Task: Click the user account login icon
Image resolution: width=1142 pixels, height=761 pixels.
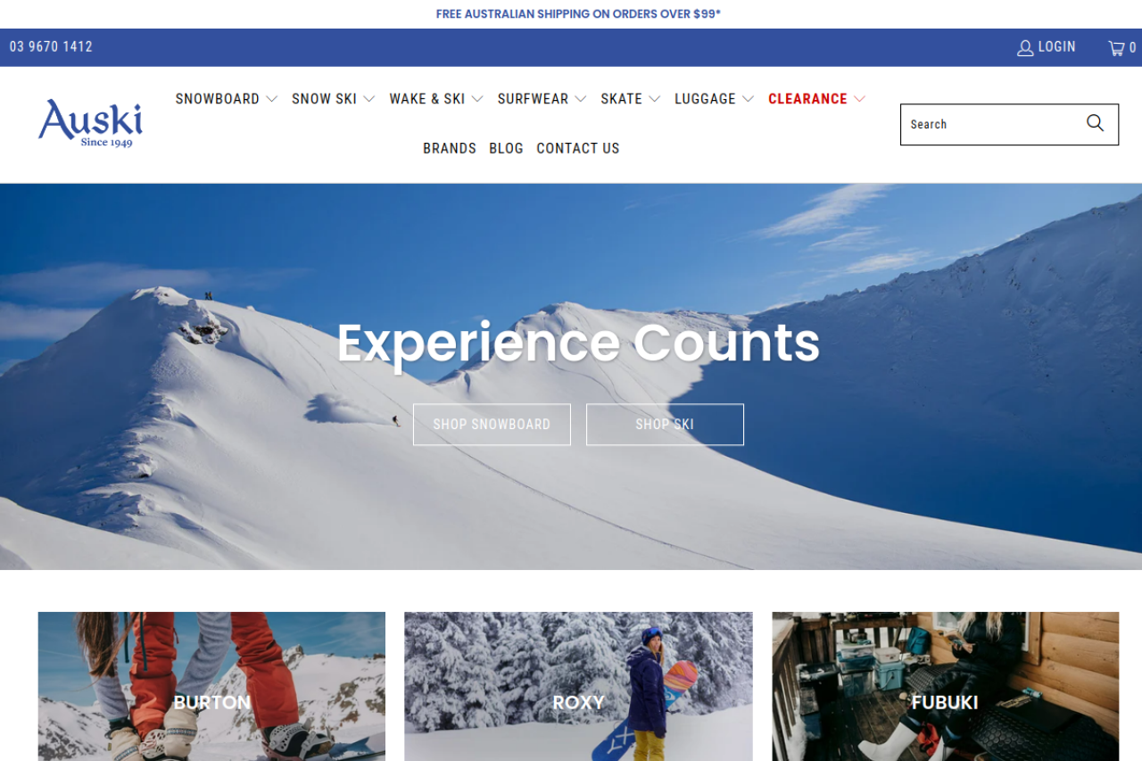Action: 1025,48
